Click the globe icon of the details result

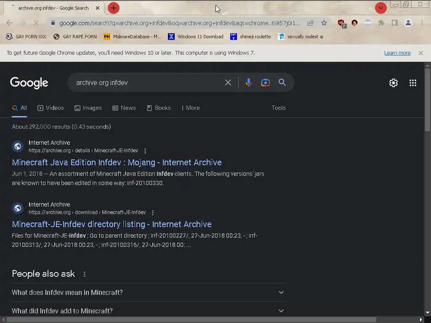pos(18,146)
